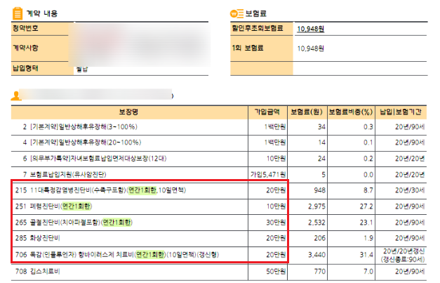Image resolution: width=440 pixels, height=283 pixels.
Task: Click the highlighted 연간1회한 in row 265
Action: (x=116, y=223)
